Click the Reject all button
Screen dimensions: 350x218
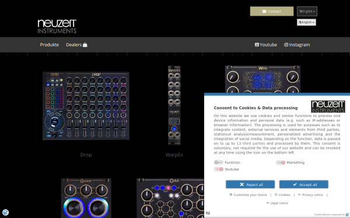(x=250, y=184)
